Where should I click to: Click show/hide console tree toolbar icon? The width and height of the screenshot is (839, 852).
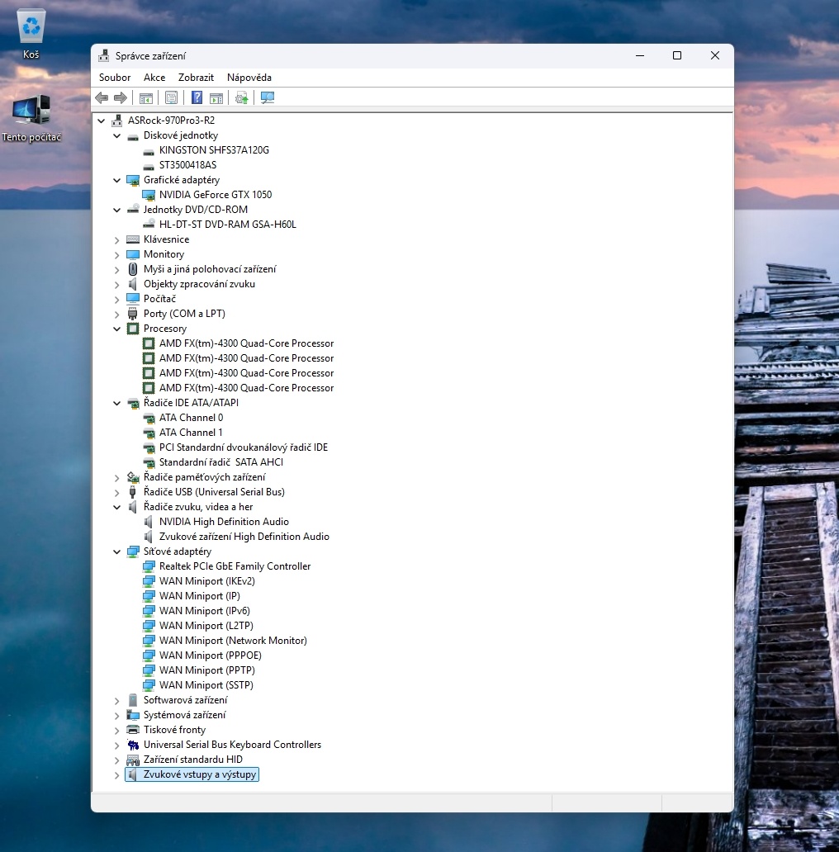(146, 98)
